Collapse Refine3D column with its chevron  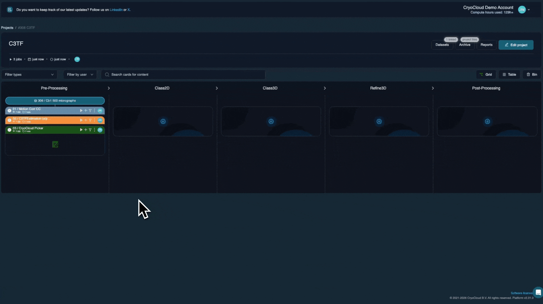[433, 88]
